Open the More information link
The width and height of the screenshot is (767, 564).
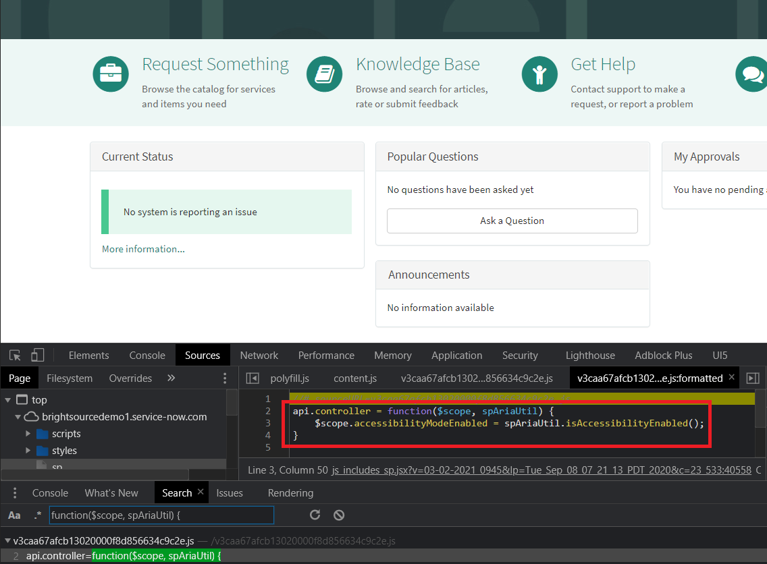tap(143, 249)
